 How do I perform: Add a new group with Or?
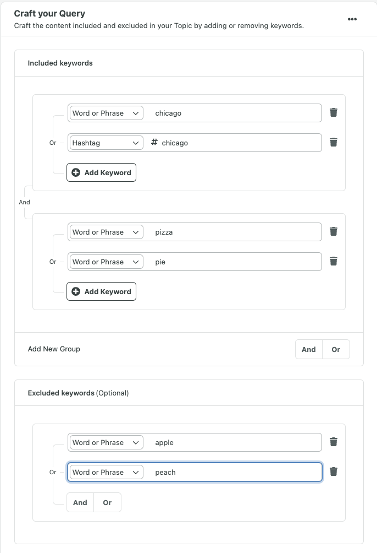[336, 349]
